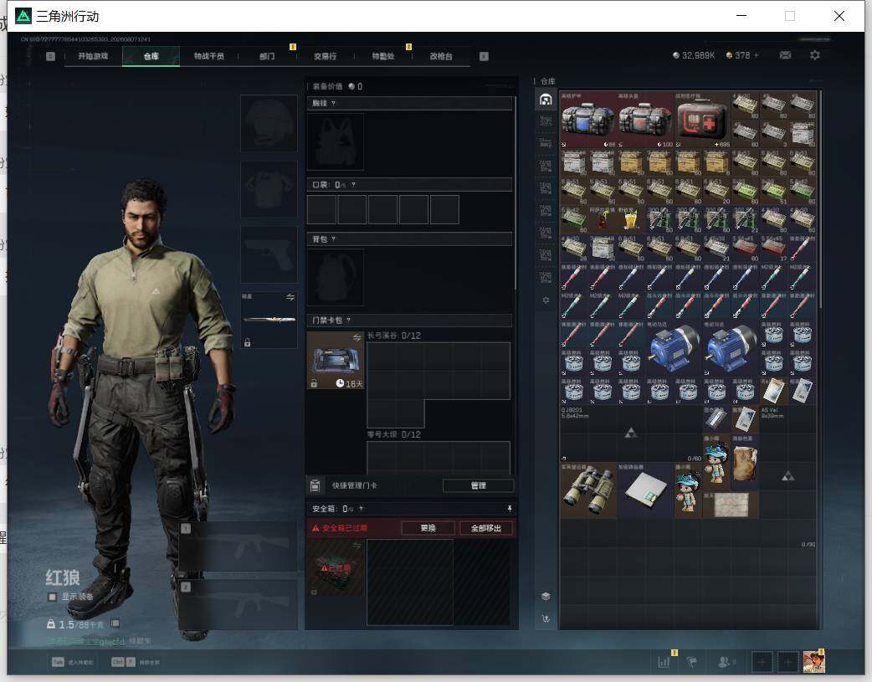
Task: Click the empty chest rig slot
Action: tap(336, 141)
